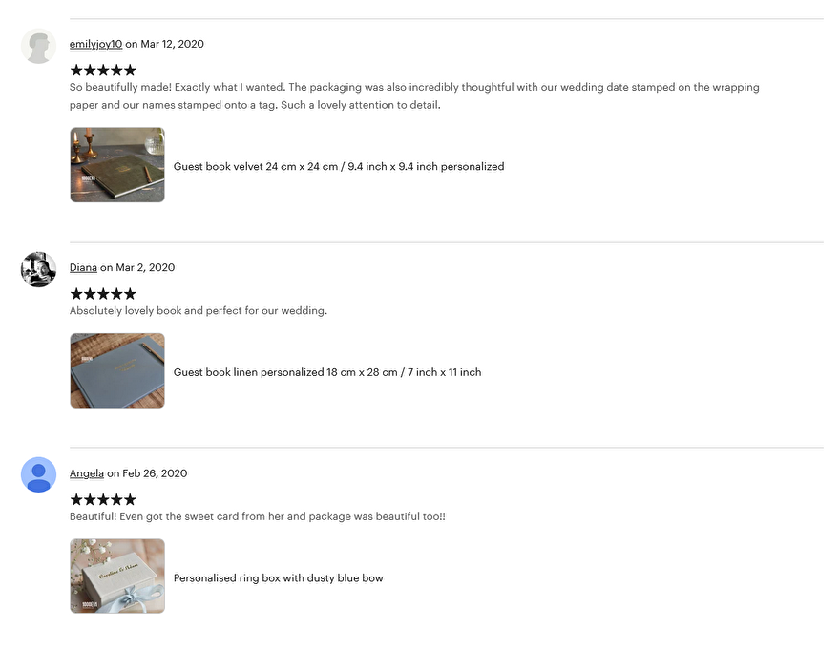Click the 'Feb 26, 2020' review date
Screen dimensions: 840x650
coord(155,473)
